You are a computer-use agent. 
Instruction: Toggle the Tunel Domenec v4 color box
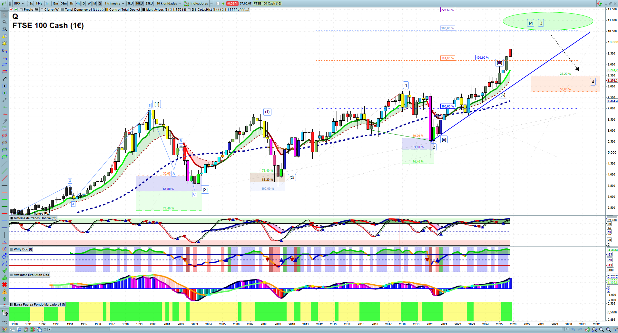63,10
